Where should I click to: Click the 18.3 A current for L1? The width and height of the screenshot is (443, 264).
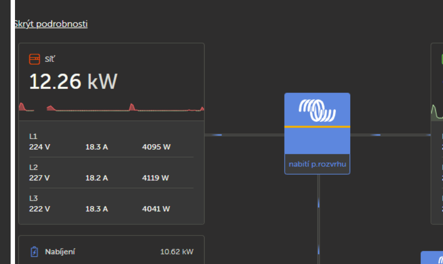97,147
